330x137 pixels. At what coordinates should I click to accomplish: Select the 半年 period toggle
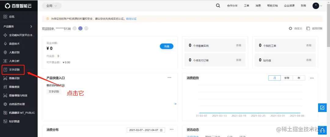click(x=287, y=78)
